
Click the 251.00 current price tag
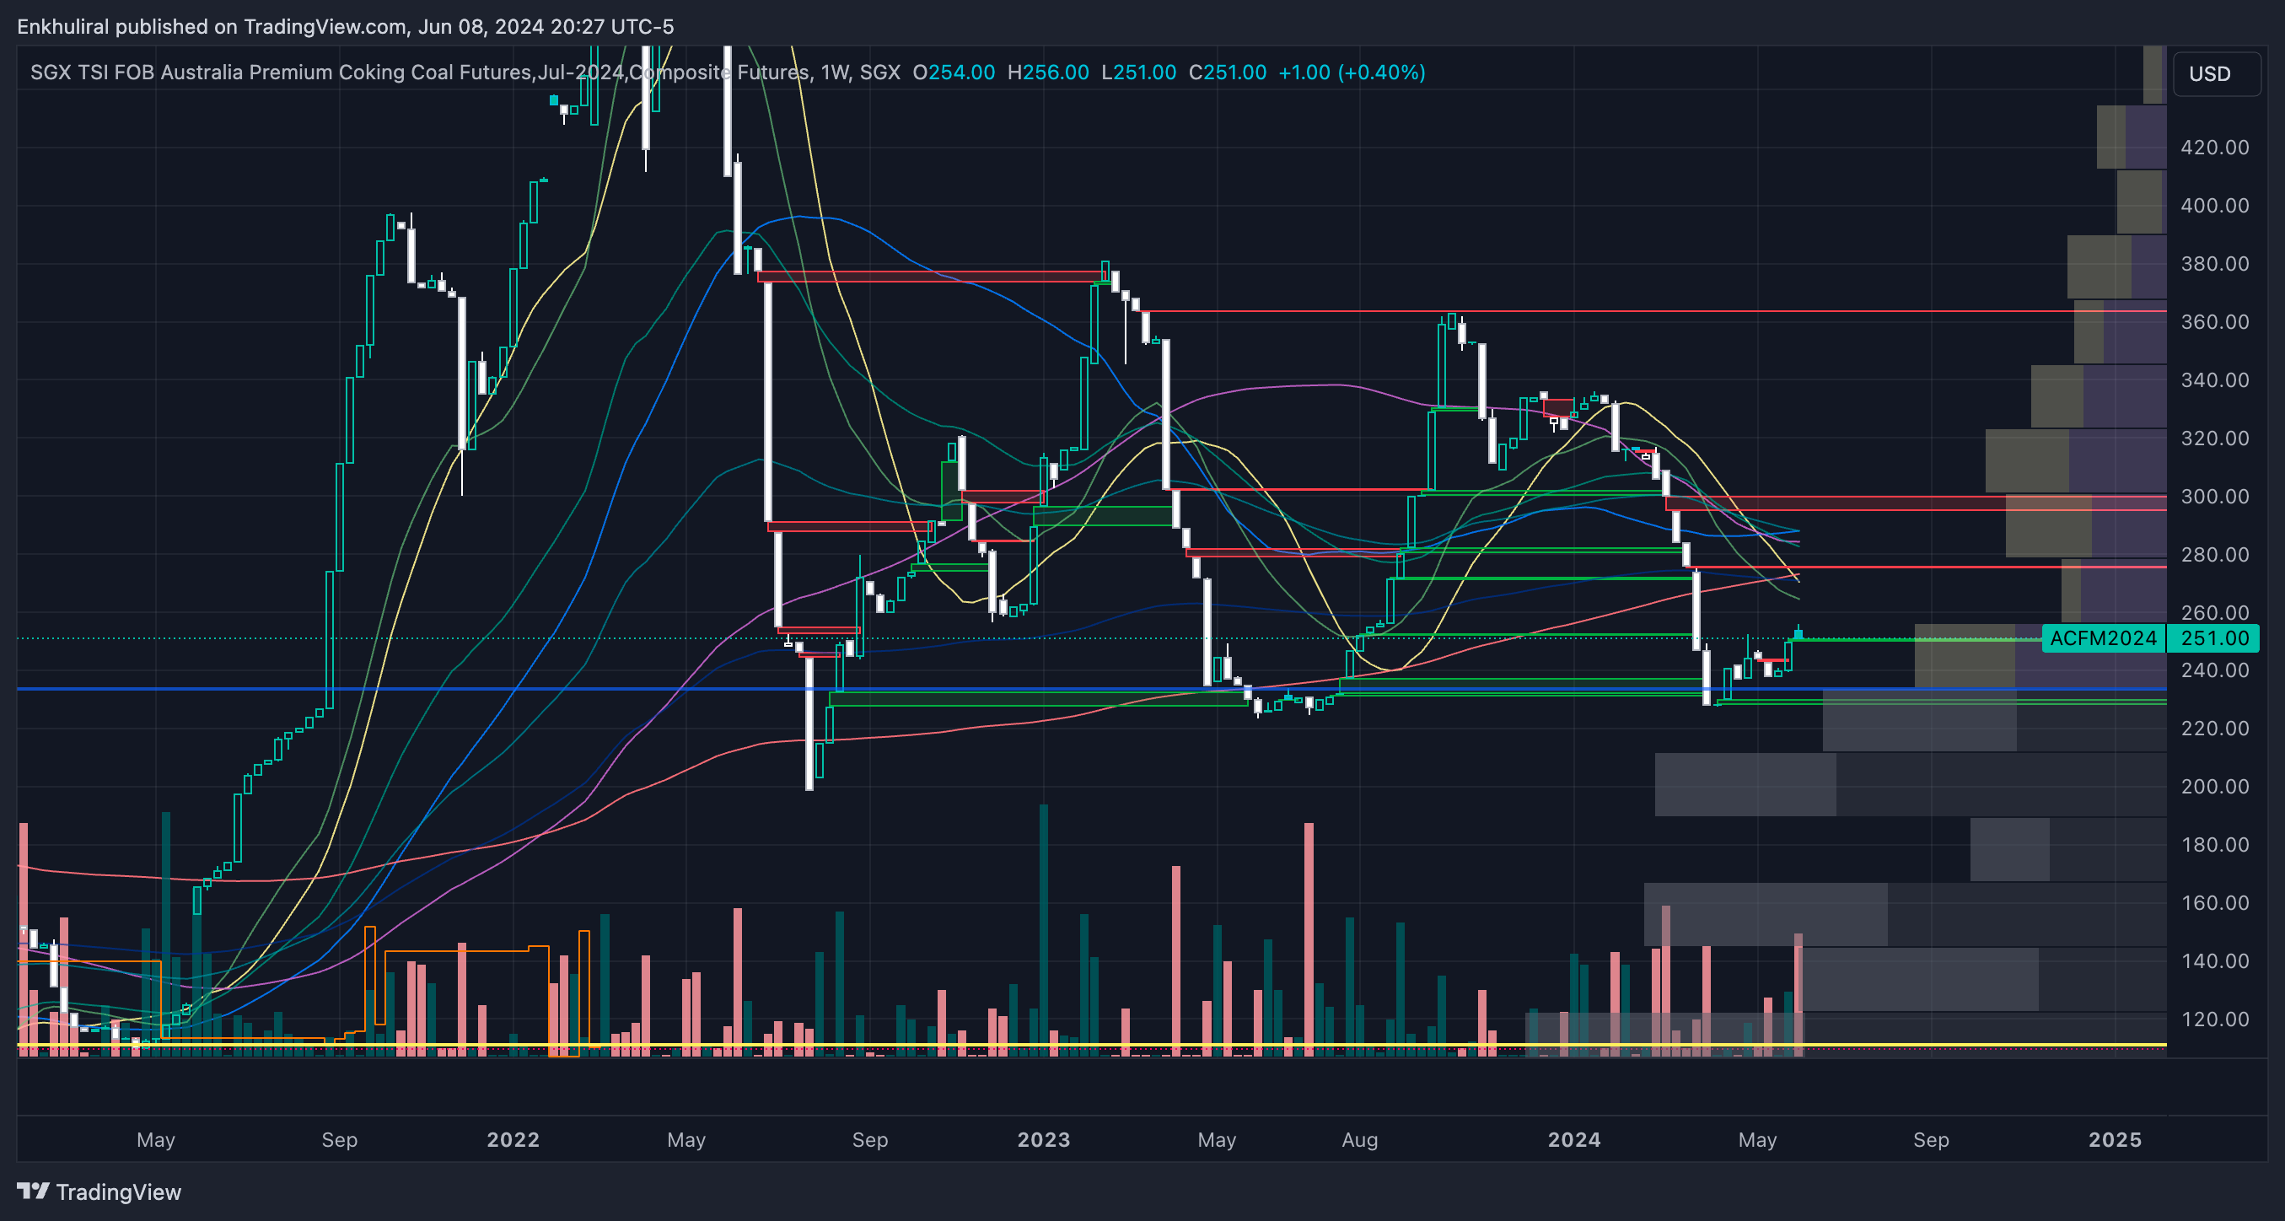(x=2214, y=638)
